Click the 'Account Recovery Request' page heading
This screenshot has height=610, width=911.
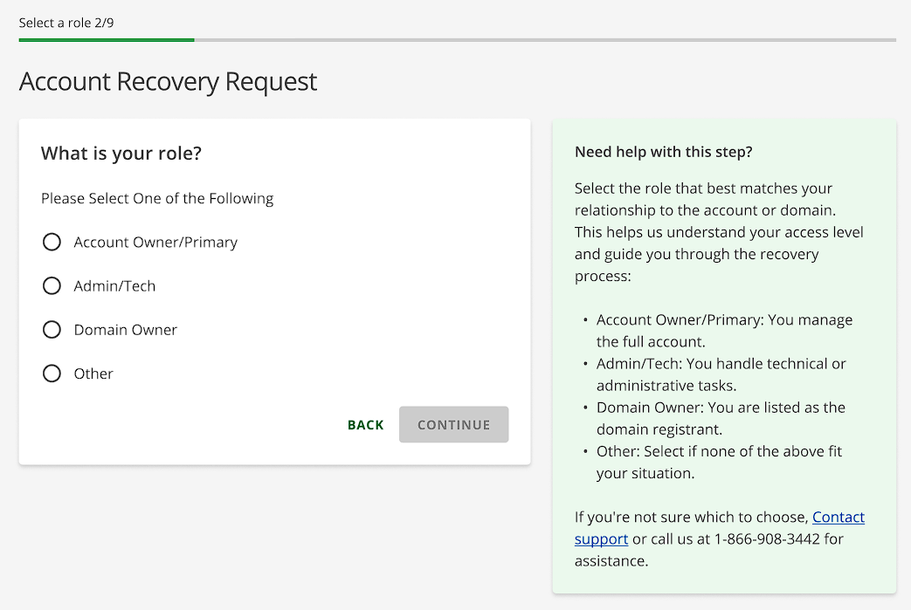168,81
